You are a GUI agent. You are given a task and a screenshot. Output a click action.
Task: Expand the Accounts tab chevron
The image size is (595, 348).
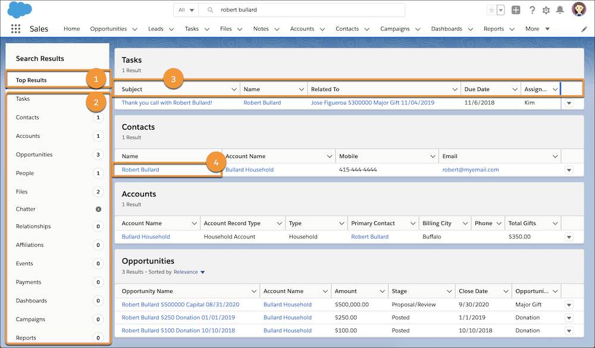coord(322,29)
